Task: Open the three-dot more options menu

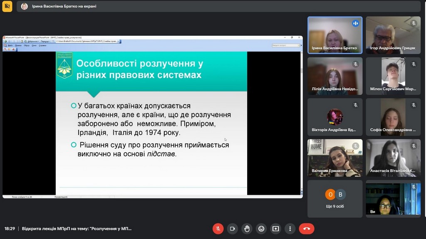Action: click(290, 229)
